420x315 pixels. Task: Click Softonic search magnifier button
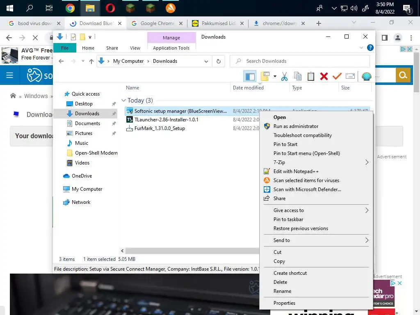(403, 75)
